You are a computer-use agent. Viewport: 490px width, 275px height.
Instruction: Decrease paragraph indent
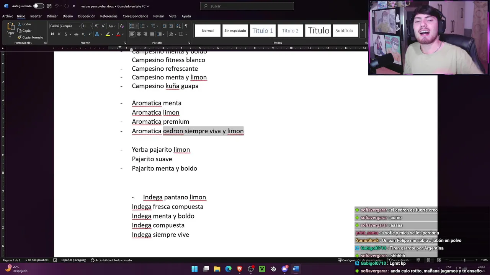[x=165, y=26]
